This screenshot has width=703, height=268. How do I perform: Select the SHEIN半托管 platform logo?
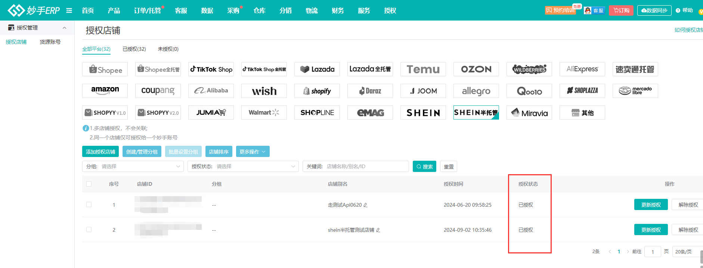pyautogui.click(x=476, y=113)
